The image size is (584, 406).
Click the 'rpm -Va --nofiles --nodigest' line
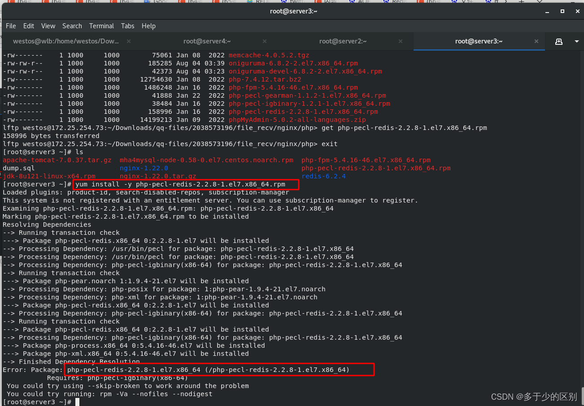tap(109, 394)
